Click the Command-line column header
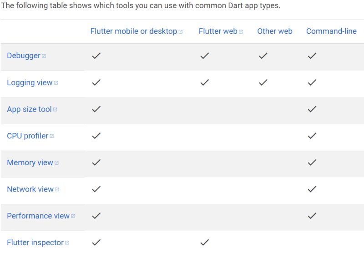 pos(331,31)
